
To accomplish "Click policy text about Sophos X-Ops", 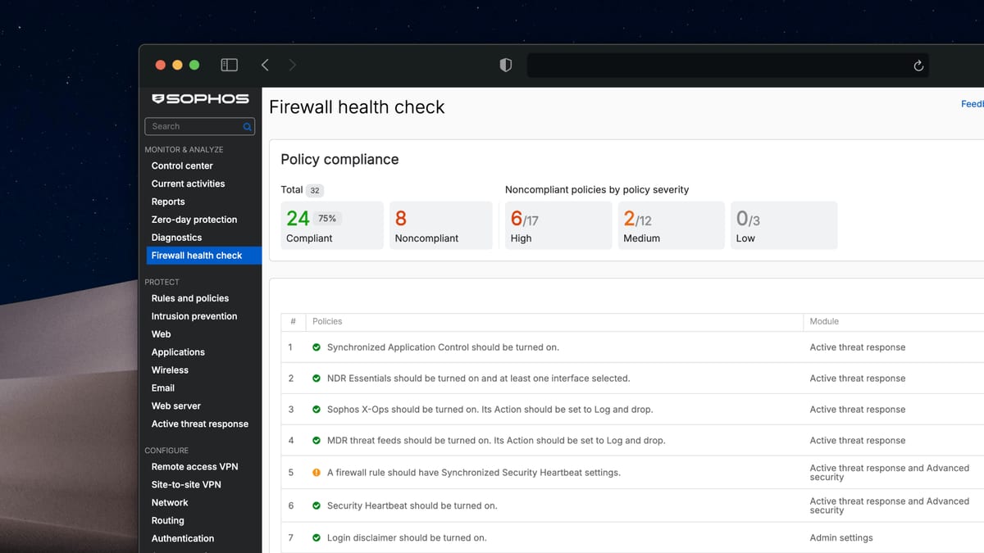I will pos(490,410).
